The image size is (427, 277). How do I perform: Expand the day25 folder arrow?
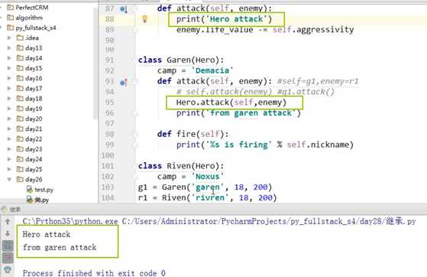tap(9, 169)
